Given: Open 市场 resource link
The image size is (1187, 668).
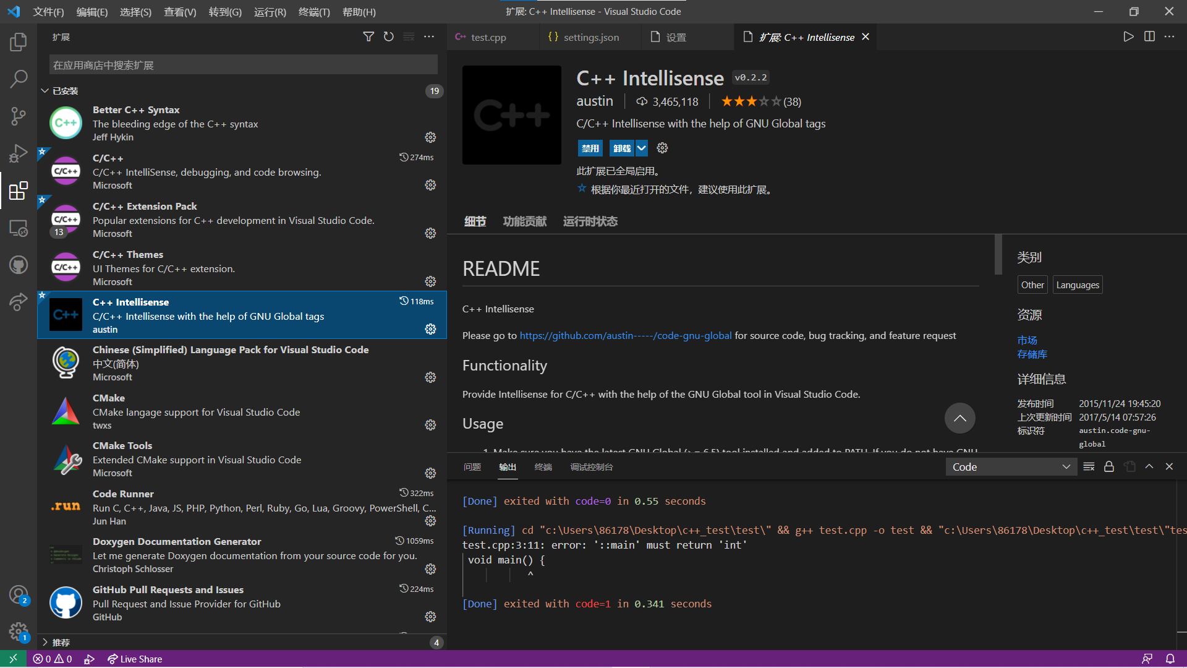Looking at the screenshot, I should click(1027, 340).
